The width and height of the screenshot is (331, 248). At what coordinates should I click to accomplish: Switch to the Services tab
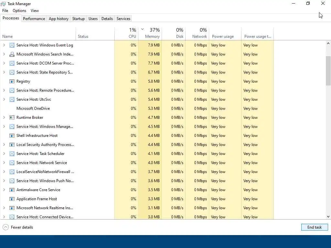click(x=123, y=18)
